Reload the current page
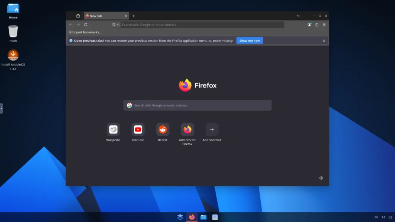 click(86, 25)
